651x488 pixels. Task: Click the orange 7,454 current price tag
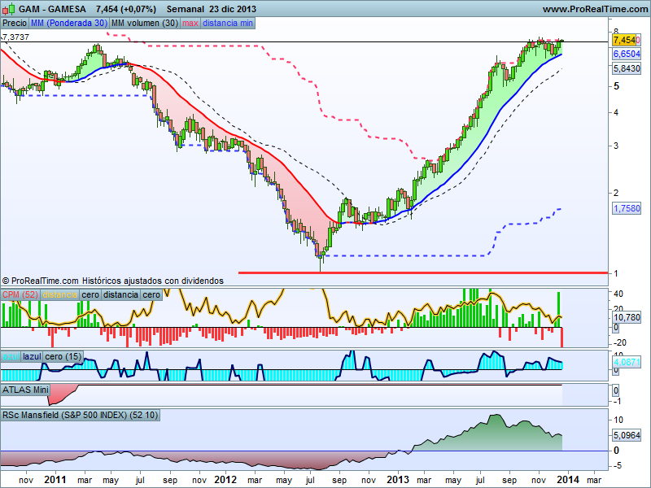tap(625, 40)
